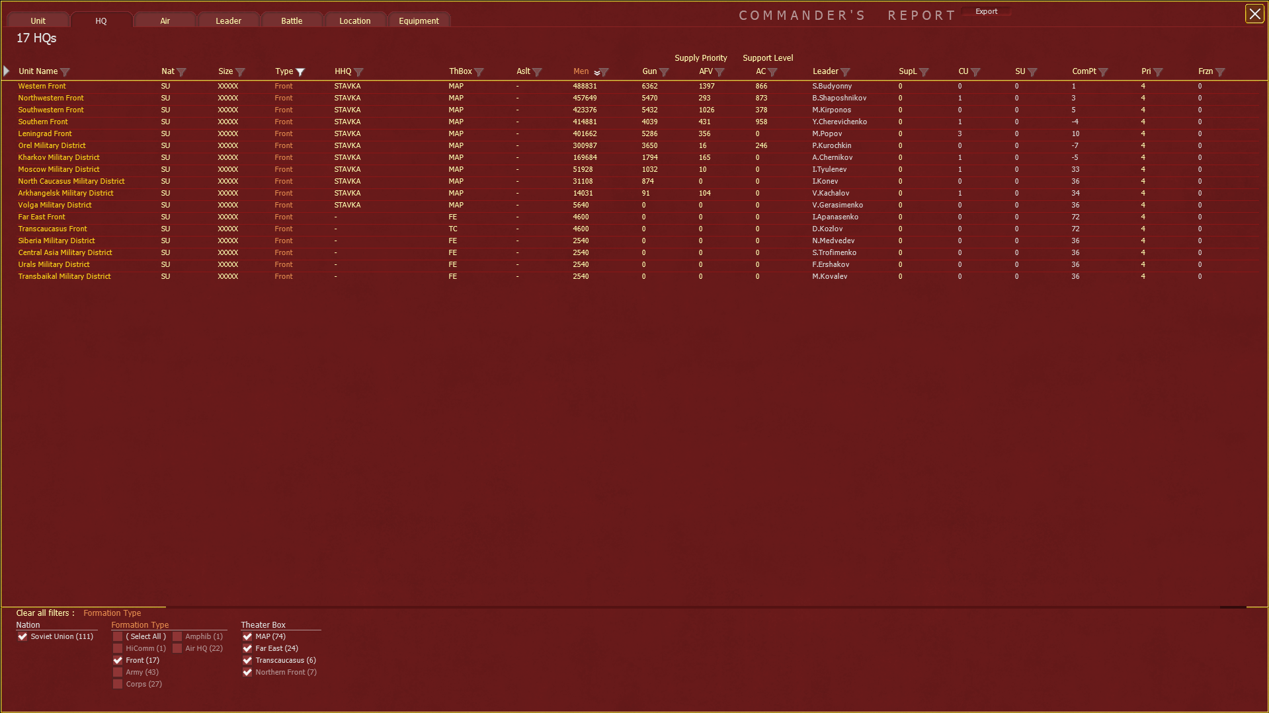Open Urals Military District unit
1269x713 pixels.
pos(54,264)
